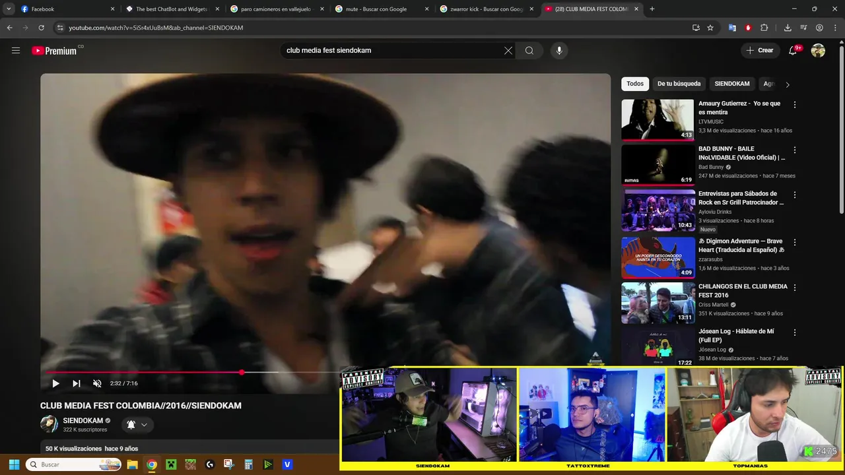
Task: Show more filter chips with arrow
Action: pyautogui.click(x=787, y=84)
